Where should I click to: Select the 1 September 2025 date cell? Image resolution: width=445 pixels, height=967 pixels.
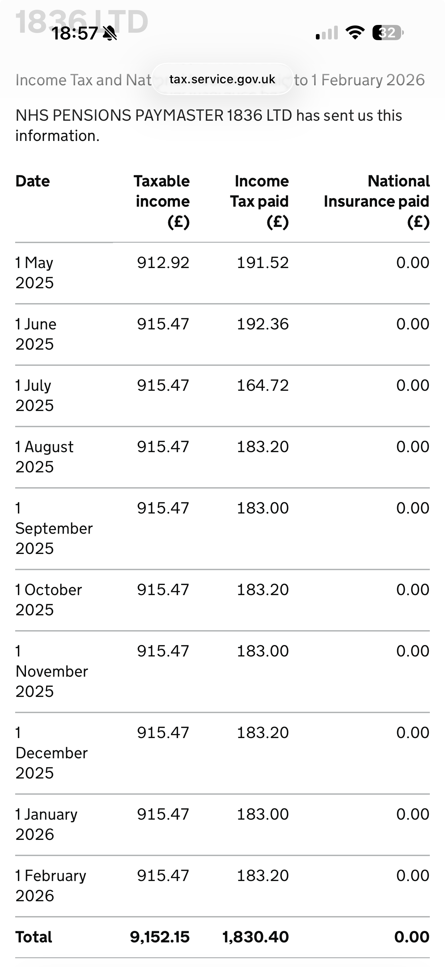(x=54, y=528)
